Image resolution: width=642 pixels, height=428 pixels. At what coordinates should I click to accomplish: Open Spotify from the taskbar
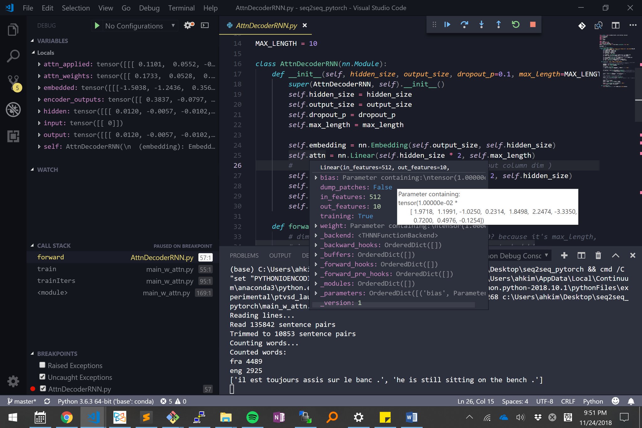pyautogui.click(x=252, y=417)
